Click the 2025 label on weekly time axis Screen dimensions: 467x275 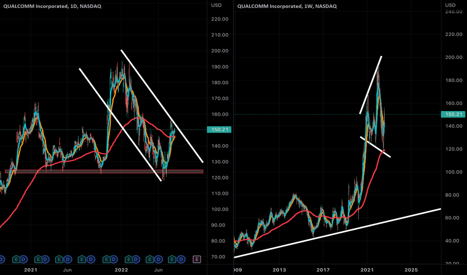411,270
